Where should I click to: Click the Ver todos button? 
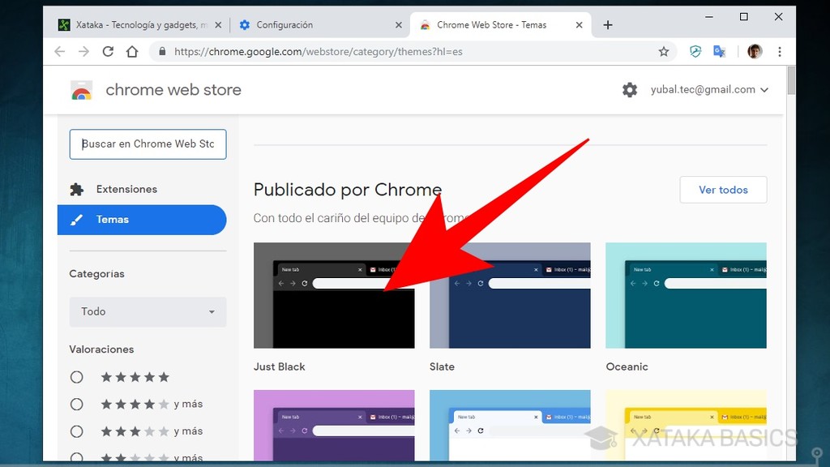point(722,189)
